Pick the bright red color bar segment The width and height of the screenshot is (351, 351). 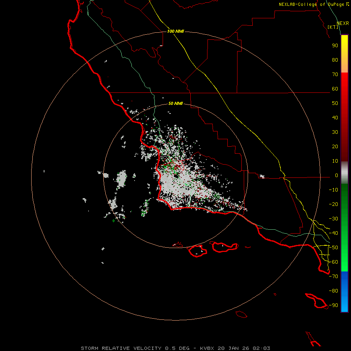pos(344,117)
